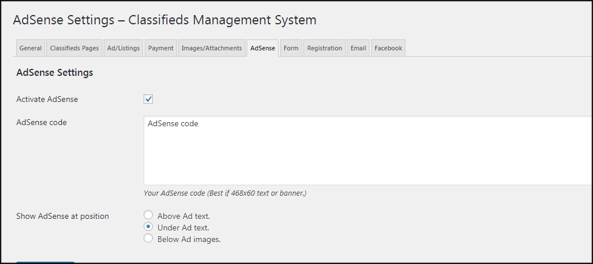
Task: Go to the Email tab
Action: (x=358, y=48)
